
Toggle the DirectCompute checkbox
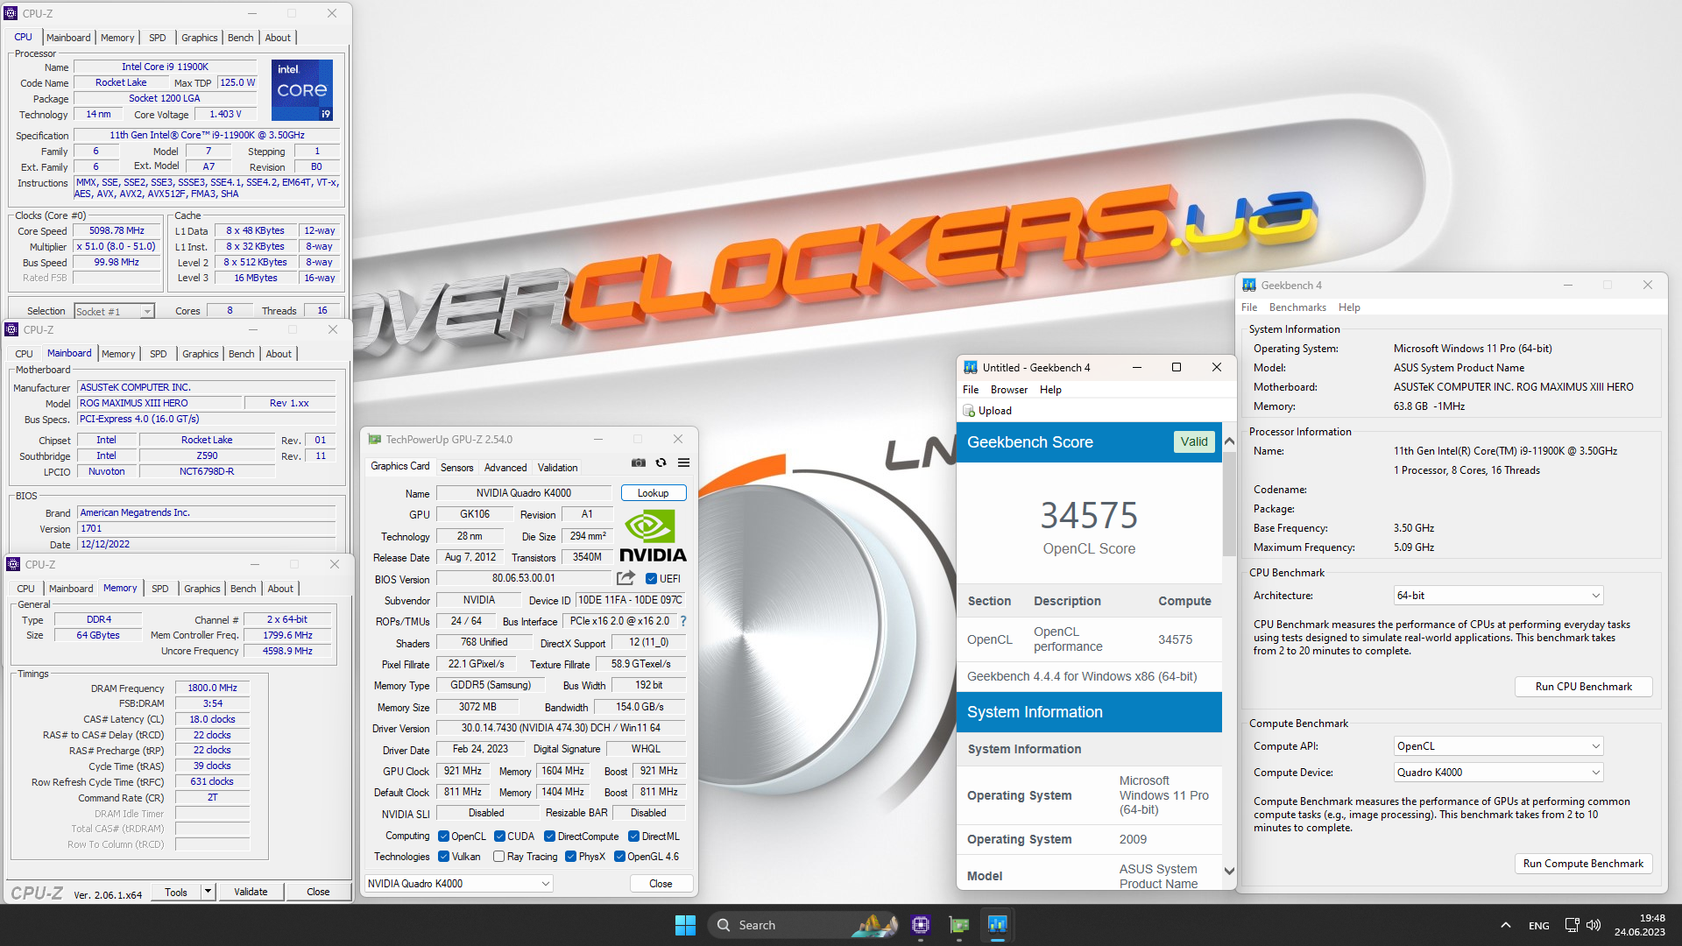[x=550, y=837]
